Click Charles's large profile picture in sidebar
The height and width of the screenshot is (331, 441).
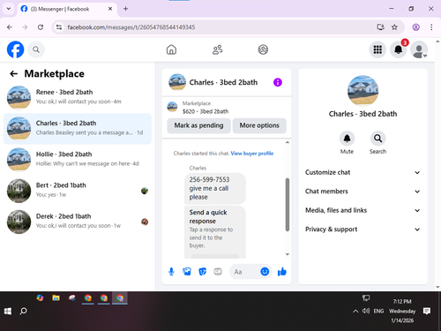point(363,91)
